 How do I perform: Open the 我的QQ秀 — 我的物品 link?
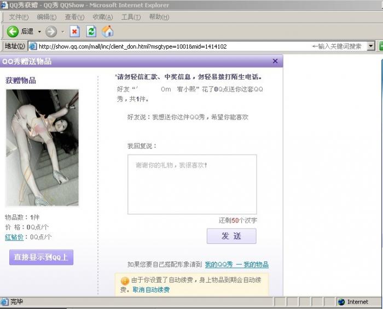click(237, 264)
